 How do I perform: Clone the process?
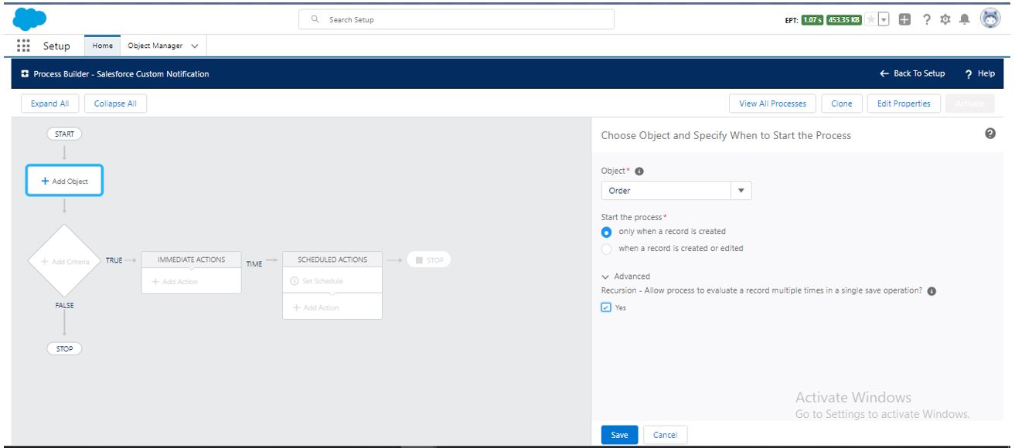841,104
